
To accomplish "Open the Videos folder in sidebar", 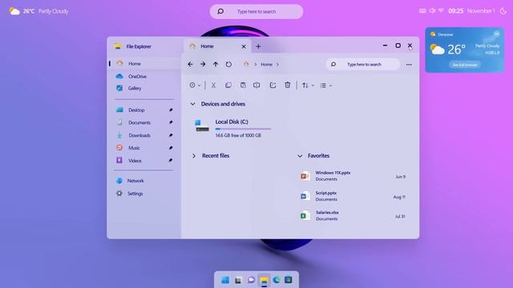I will [135, 161].
